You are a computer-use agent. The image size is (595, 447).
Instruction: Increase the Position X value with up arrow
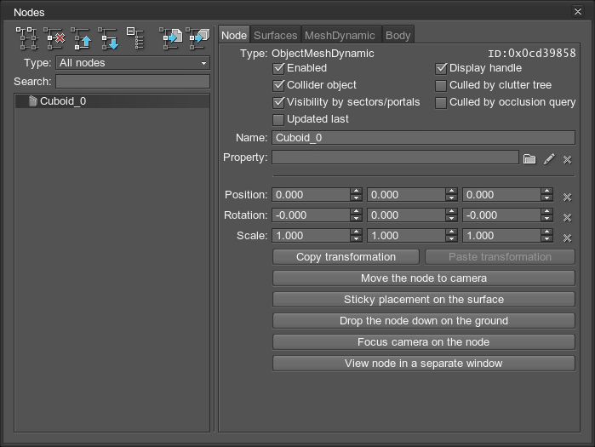[356, 192]
